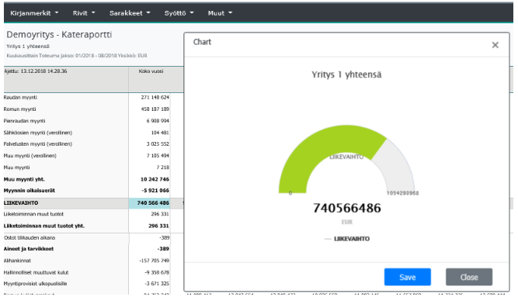Screen dimensions: 518x304
Task: Click the Koko vuosi column header
Action: [x=151, y=71]
